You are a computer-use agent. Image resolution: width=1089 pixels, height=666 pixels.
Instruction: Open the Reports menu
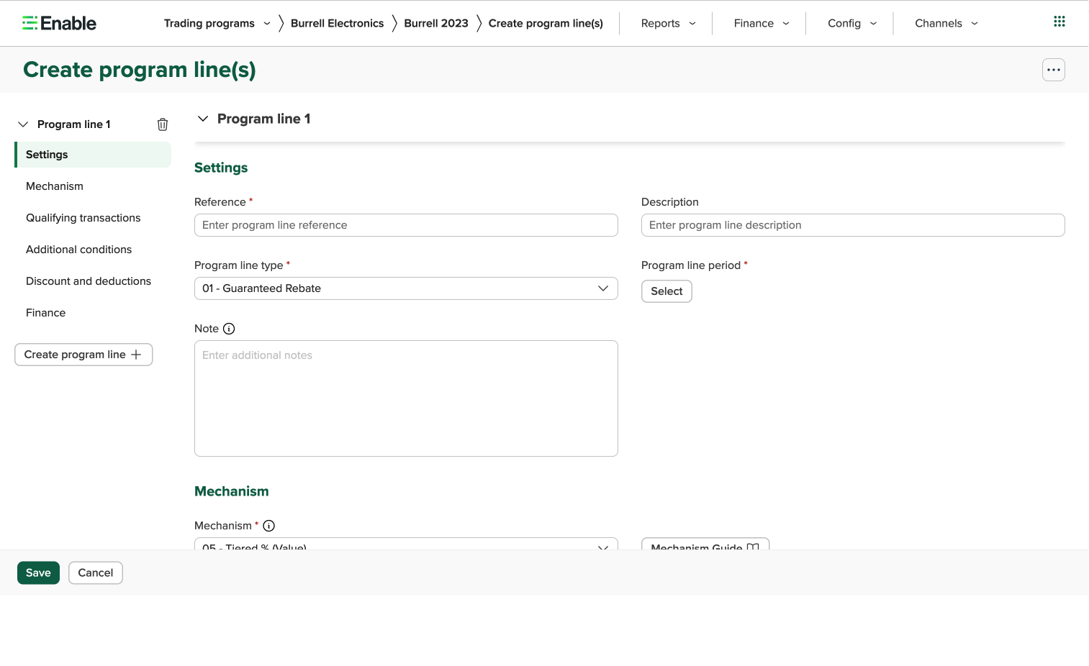[x=668, y=23]
